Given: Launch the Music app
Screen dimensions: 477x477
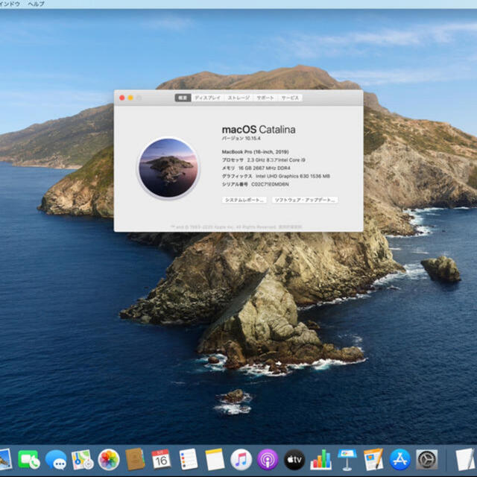Looking at the screenshot, I should [241, 459].
